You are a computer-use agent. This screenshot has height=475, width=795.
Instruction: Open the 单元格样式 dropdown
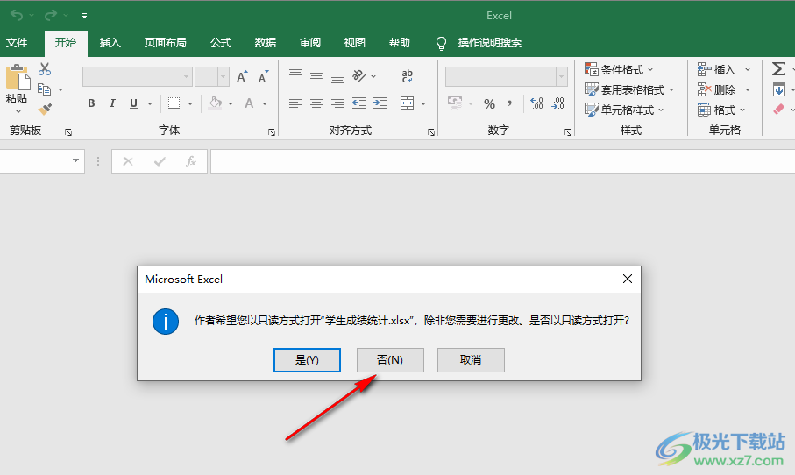(x=623, y=110)
